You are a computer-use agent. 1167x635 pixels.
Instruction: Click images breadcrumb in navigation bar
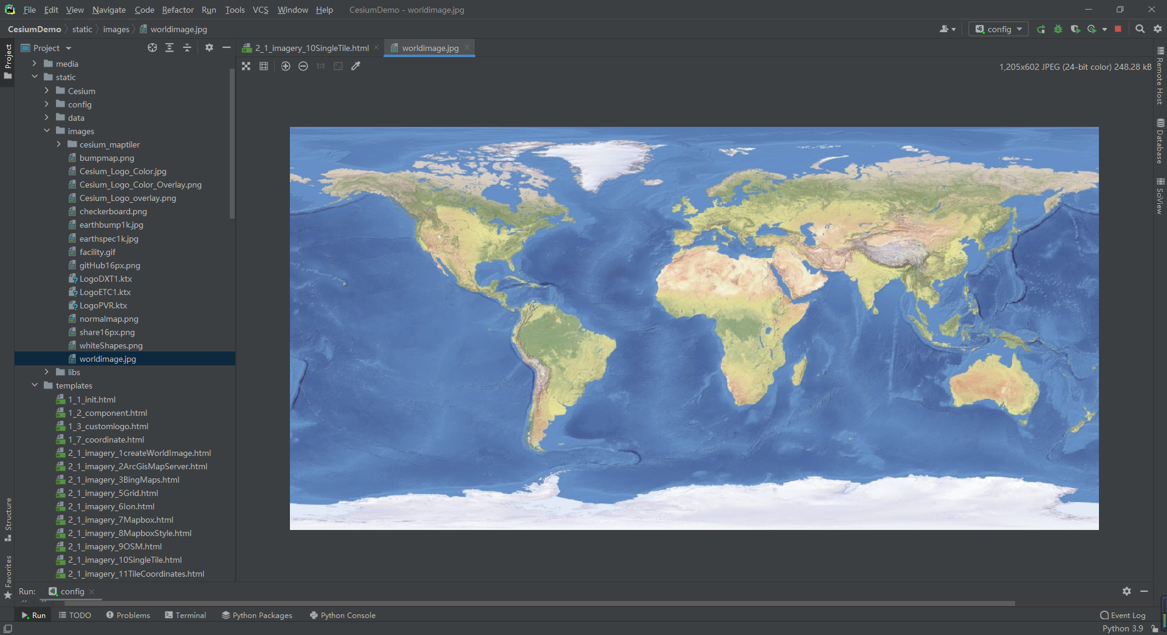point(116,29)
